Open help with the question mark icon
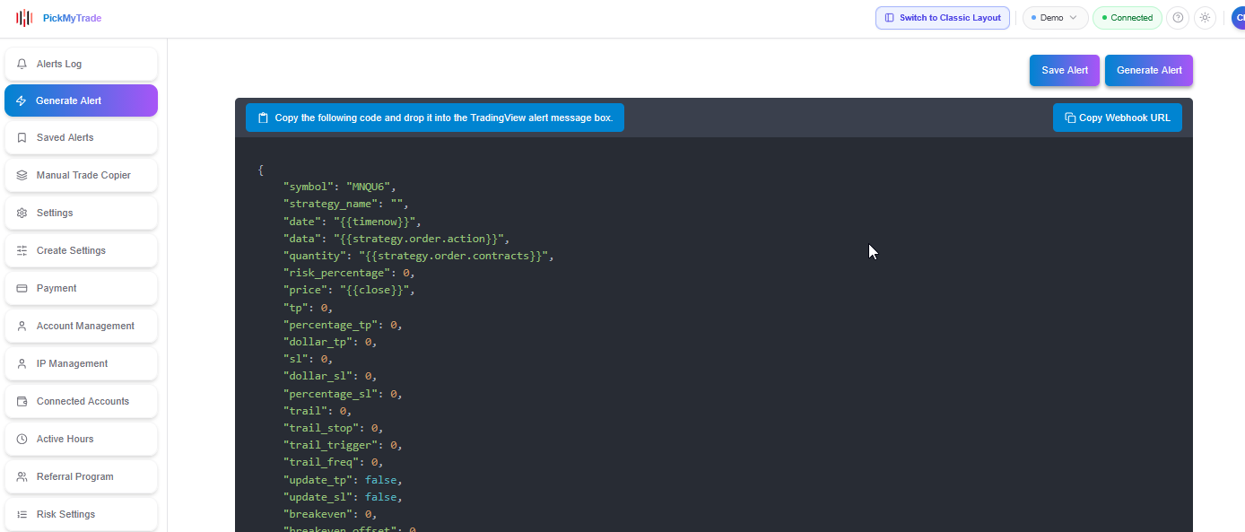Viewport: 1245px width, 532px height. 1178,18
